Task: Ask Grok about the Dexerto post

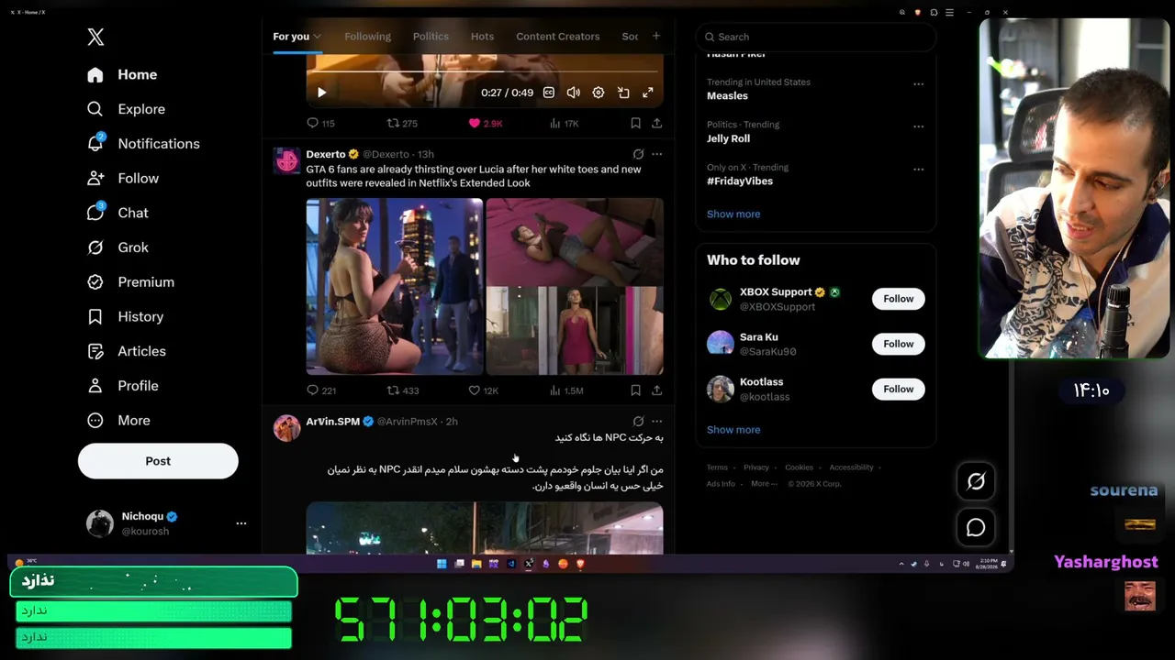Action: [x=638, y=154]
